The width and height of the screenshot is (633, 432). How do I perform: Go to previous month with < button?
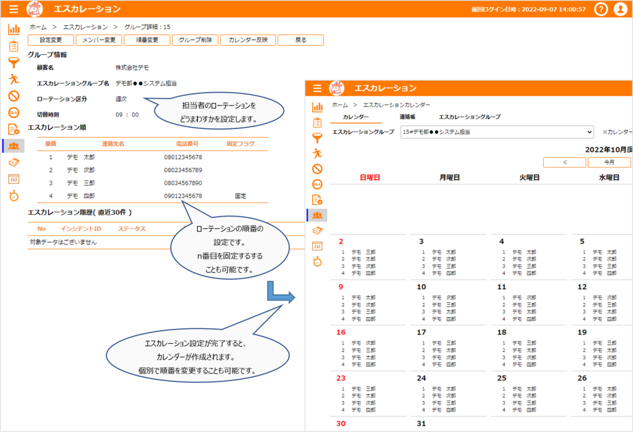click(565, 162)
